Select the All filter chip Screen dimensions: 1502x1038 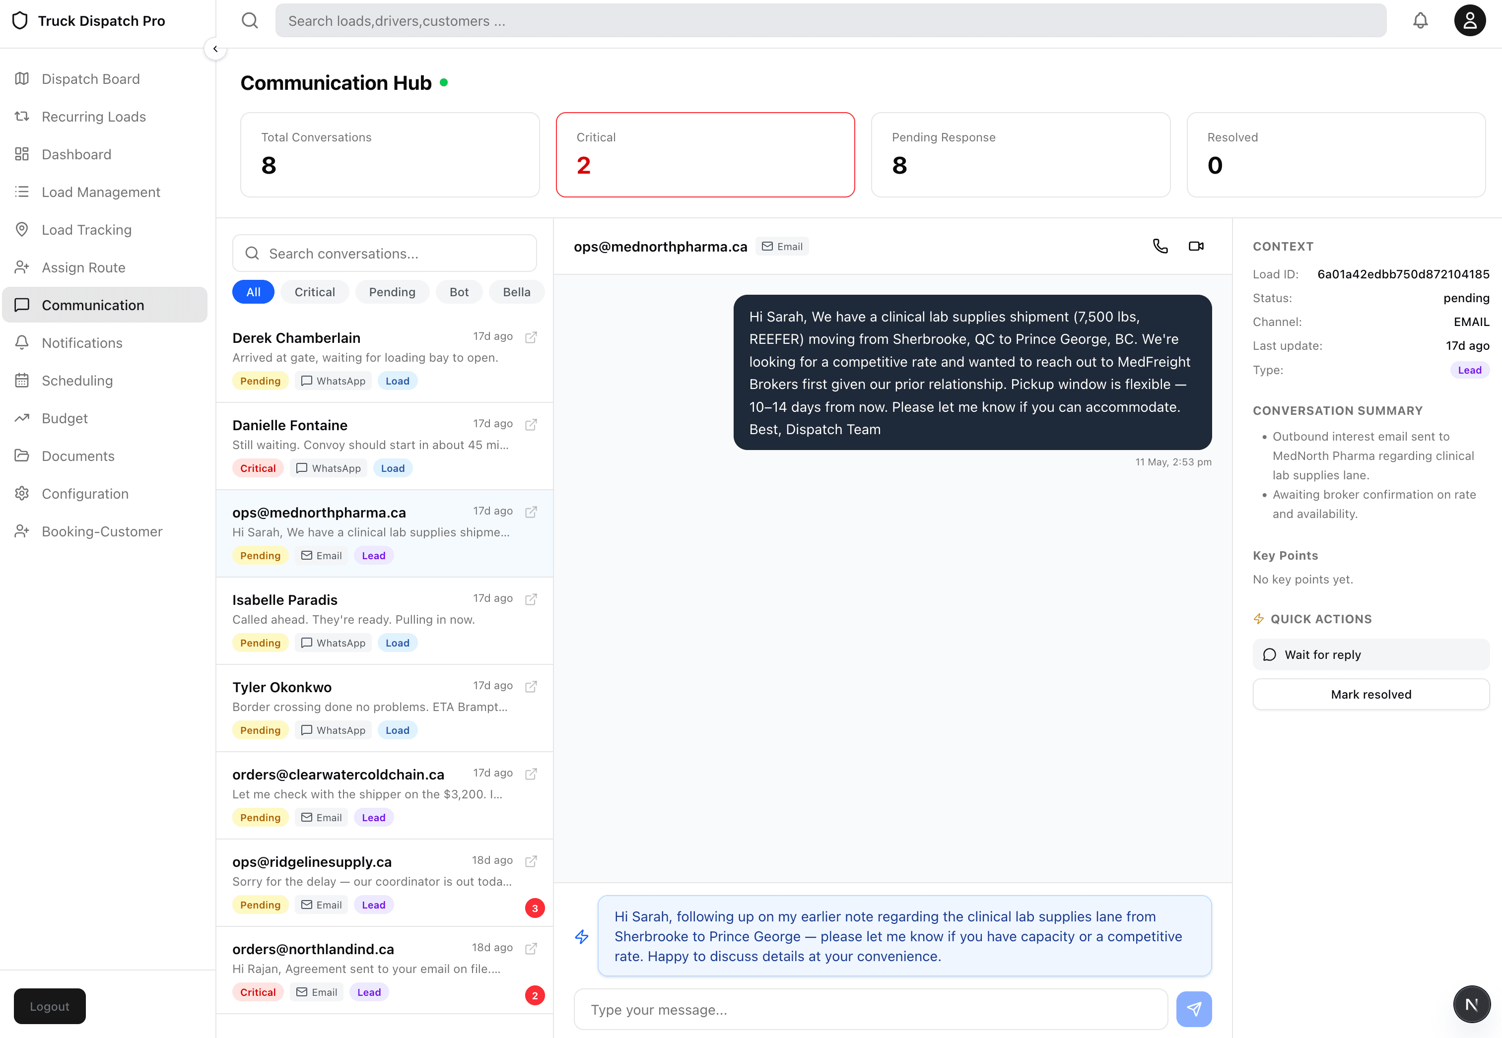click(253, 292)
